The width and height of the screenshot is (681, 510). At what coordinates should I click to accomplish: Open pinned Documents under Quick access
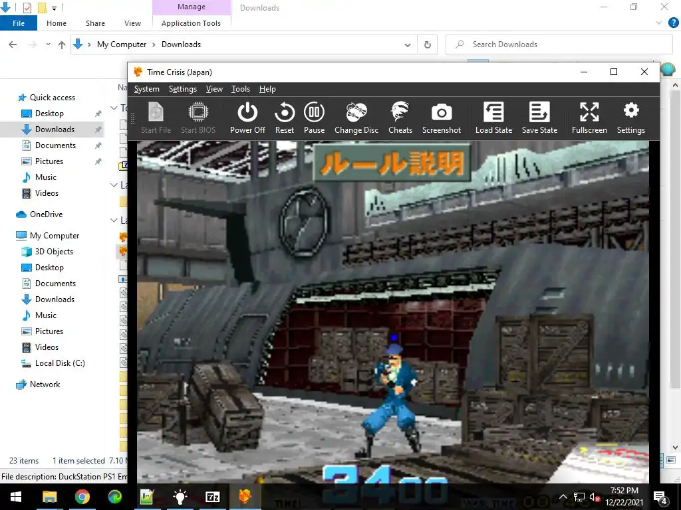tap(55, 145)
